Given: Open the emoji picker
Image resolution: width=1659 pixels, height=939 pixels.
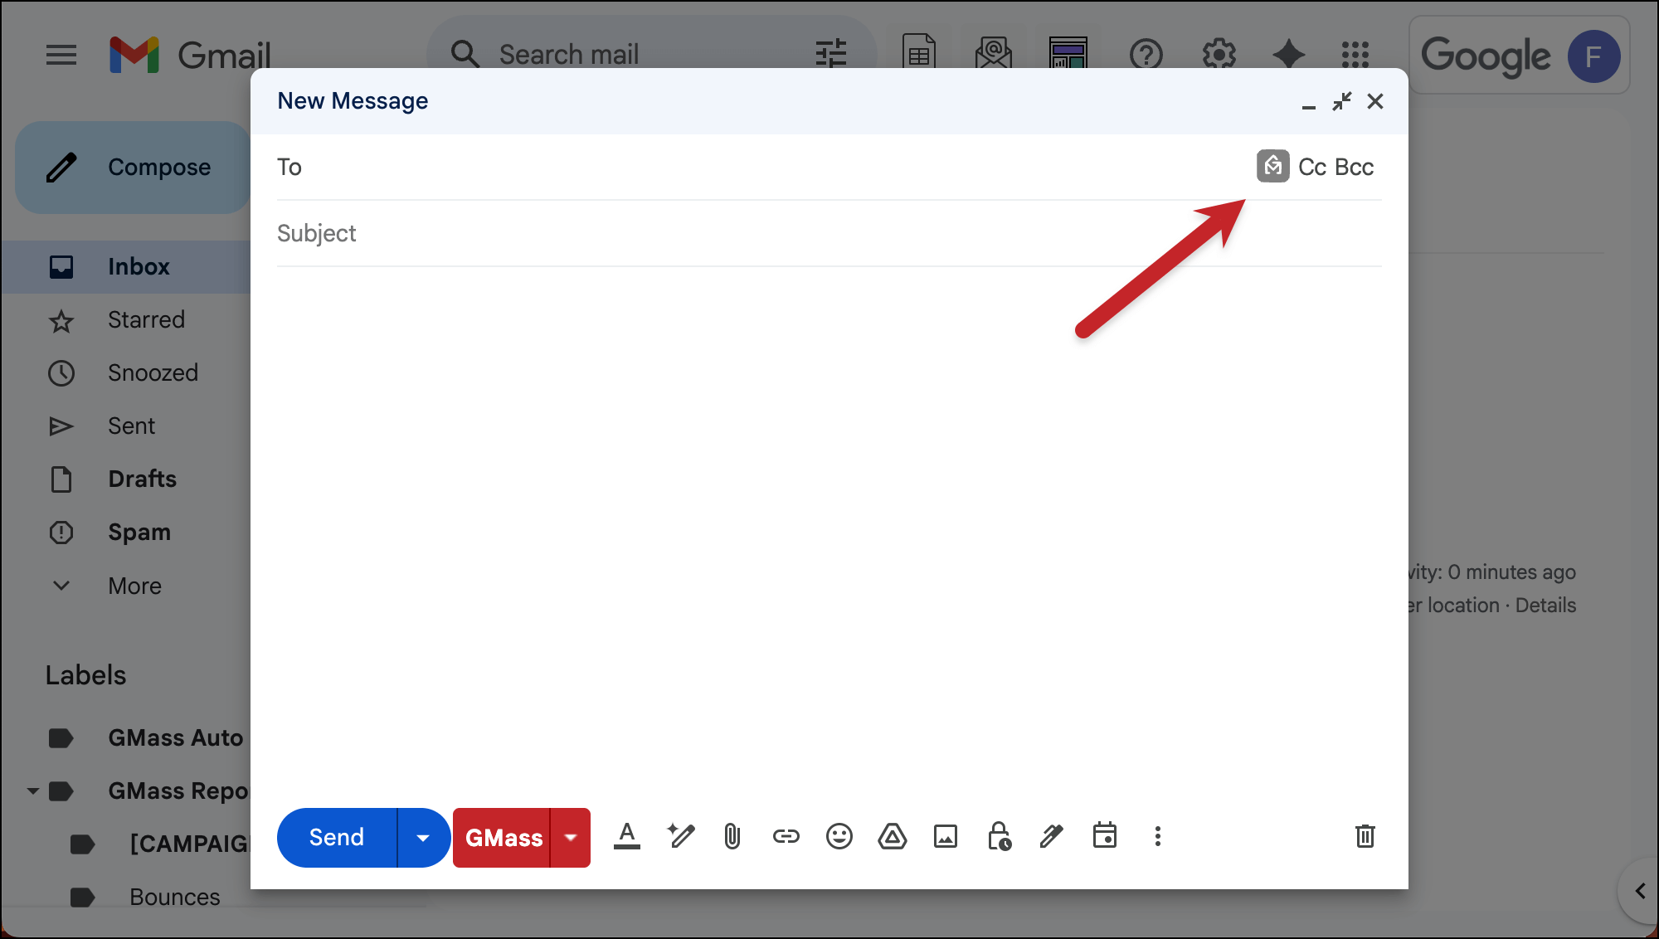Looking at the screenshot, I should tap(839, 836).
